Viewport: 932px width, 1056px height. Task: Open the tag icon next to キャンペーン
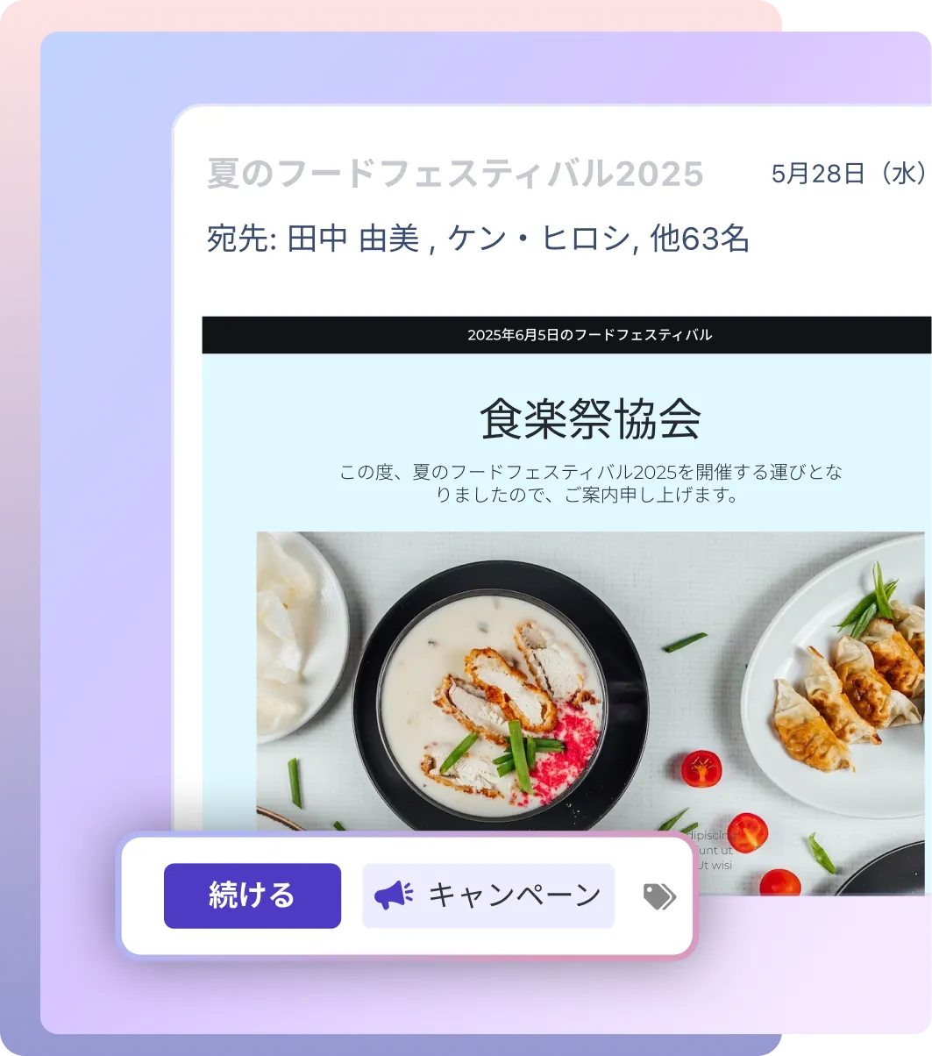tap(659, 895)
